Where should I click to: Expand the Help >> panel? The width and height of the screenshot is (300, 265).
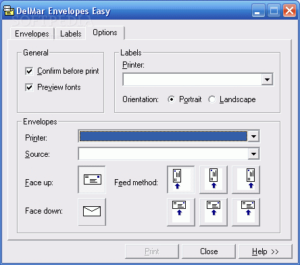[x=266, y=251]
